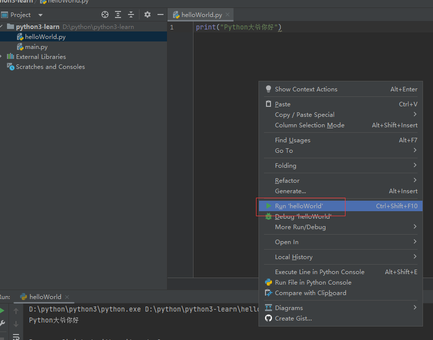Click Create Gist... menu item
The height and width of the screenshot is (340, 433).
point(293,319)
